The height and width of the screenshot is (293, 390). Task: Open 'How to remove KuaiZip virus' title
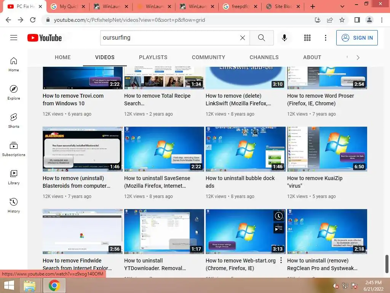point(315,182)
